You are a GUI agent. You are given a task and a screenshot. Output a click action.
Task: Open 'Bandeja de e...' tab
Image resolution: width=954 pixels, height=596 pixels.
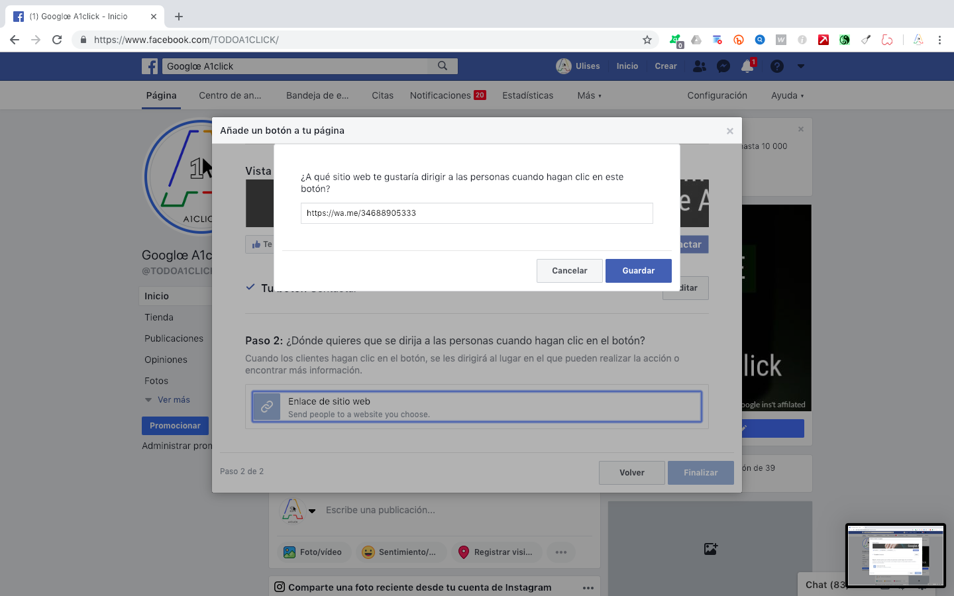[x=317, y=95]
